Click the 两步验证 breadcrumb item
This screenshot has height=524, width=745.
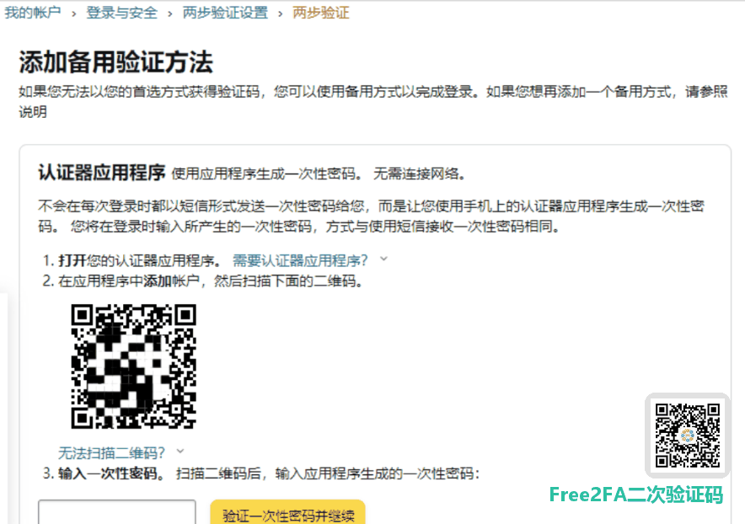point(321,13)
